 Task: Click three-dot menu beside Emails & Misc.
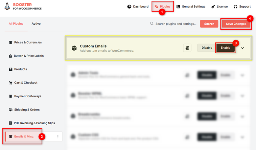pyautogui.click(x=58, y=137)
